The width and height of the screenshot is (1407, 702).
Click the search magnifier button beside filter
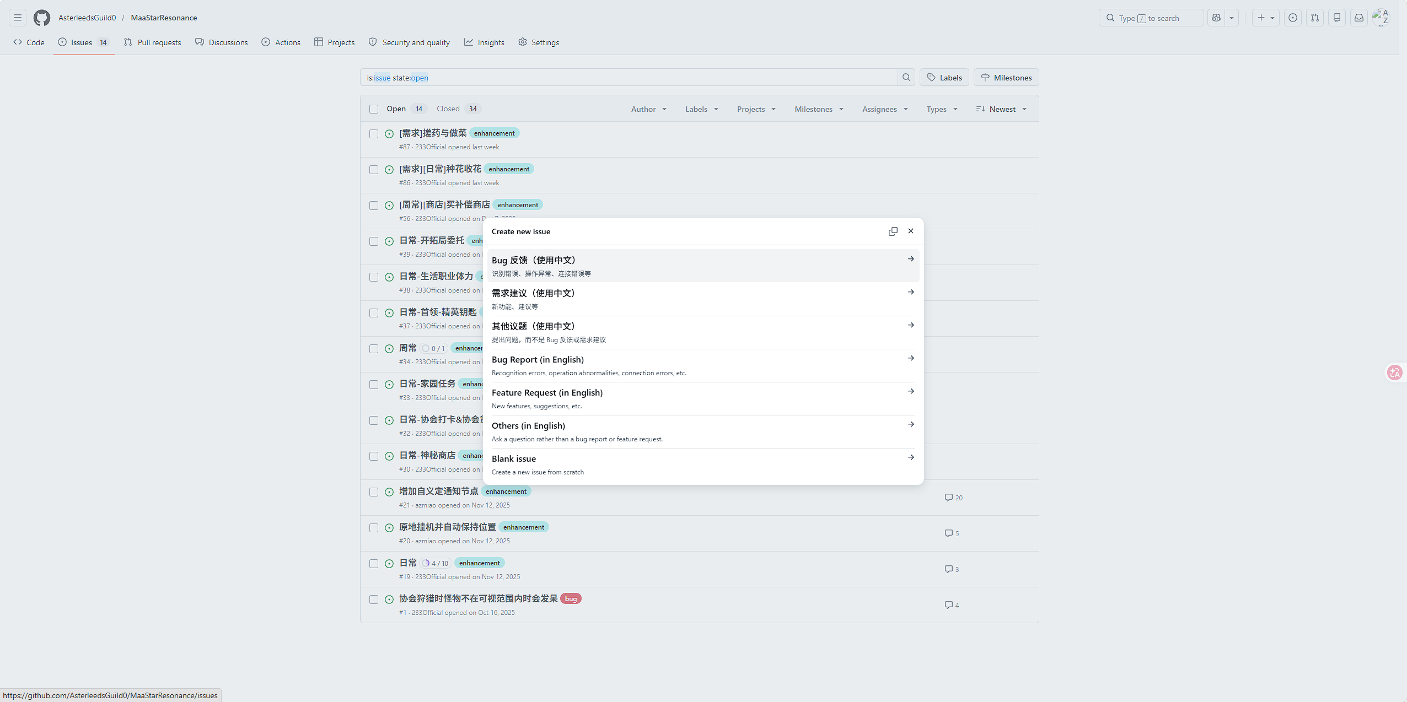[x=906, y=78]
